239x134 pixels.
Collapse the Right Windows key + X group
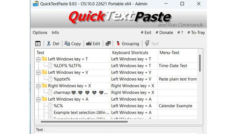pyautogui.click(x=38, y=86)
